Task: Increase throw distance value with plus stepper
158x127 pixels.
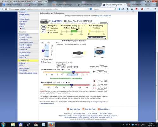Action: [x=105, y=72]
